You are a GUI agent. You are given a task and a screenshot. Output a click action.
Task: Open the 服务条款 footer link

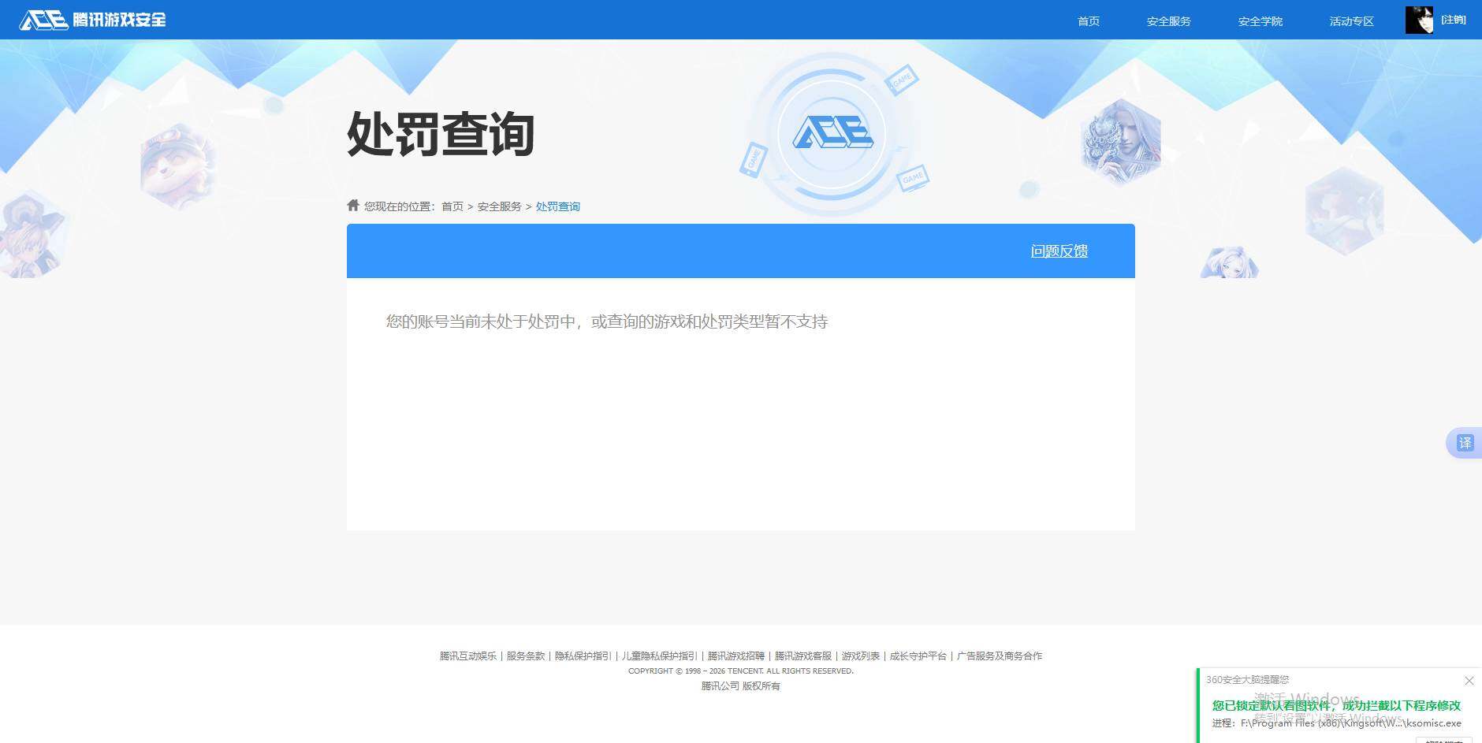(x=526, y=656)
